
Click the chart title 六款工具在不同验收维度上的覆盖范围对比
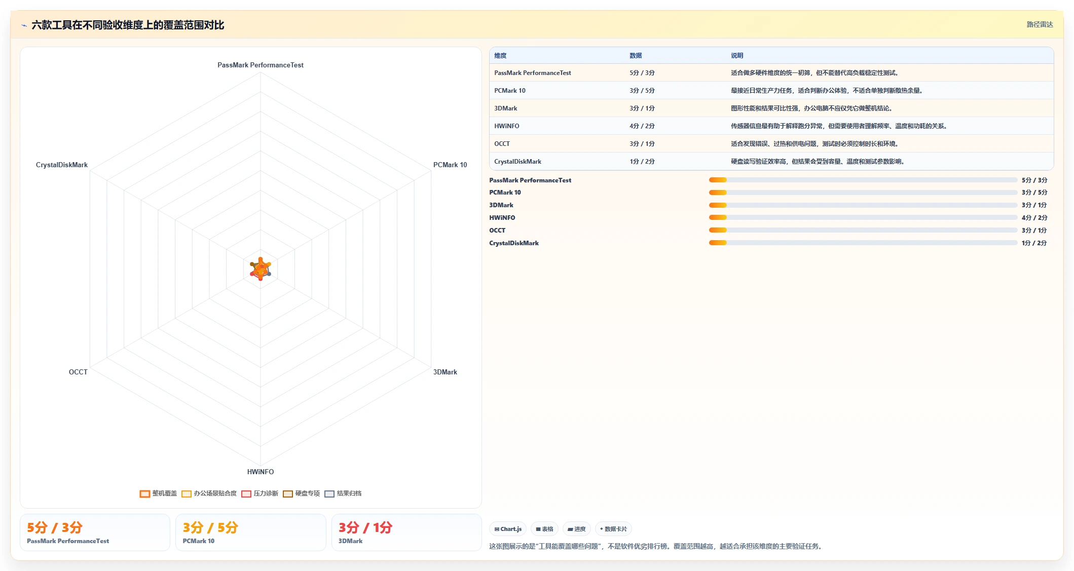tap(128, 25)
